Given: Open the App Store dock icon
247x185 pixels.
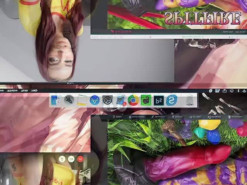Looking at the screenshot, I should point(95,101).
